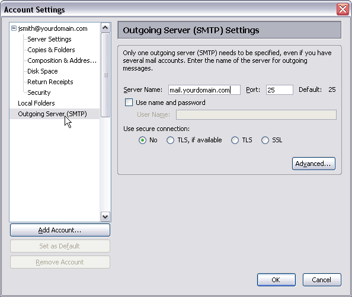This screenshot has height=297, width=352.
Task: Click the scroll down arrow in account list
Action: pos(105,216)
